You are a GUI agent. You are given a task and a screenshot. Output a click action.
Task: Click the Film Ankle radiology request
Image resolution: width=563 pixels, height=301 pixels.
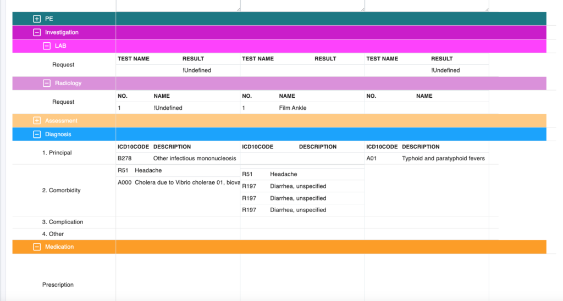click(292, 108)
